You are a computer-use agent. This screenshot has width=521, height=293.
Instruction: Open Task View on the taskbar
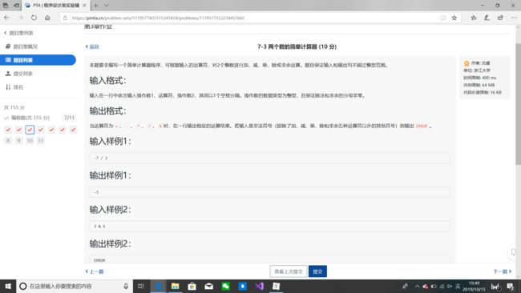[141, 286]
